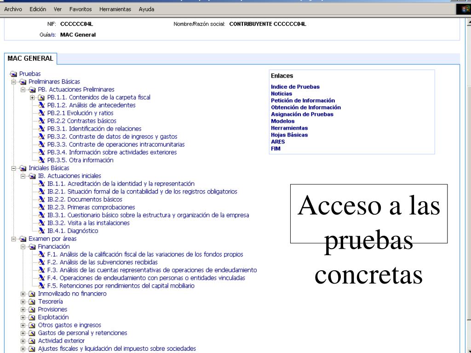Screen dimensions: 471x353
Task: Expand the Actividad exterior node
Action: (23, 341)
